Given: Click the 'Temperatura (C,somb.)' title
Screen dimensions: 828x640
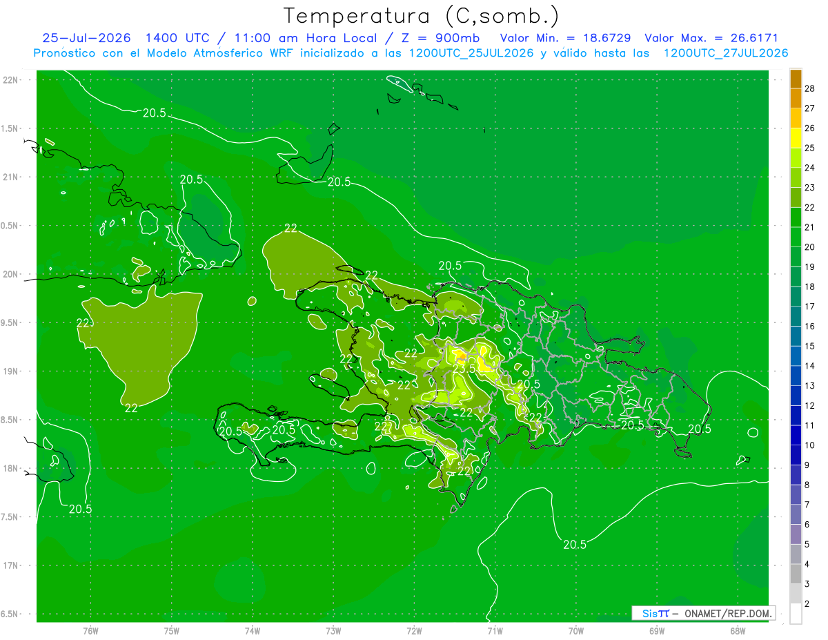Looking at the screenshot, I should (x=422, y=16).
